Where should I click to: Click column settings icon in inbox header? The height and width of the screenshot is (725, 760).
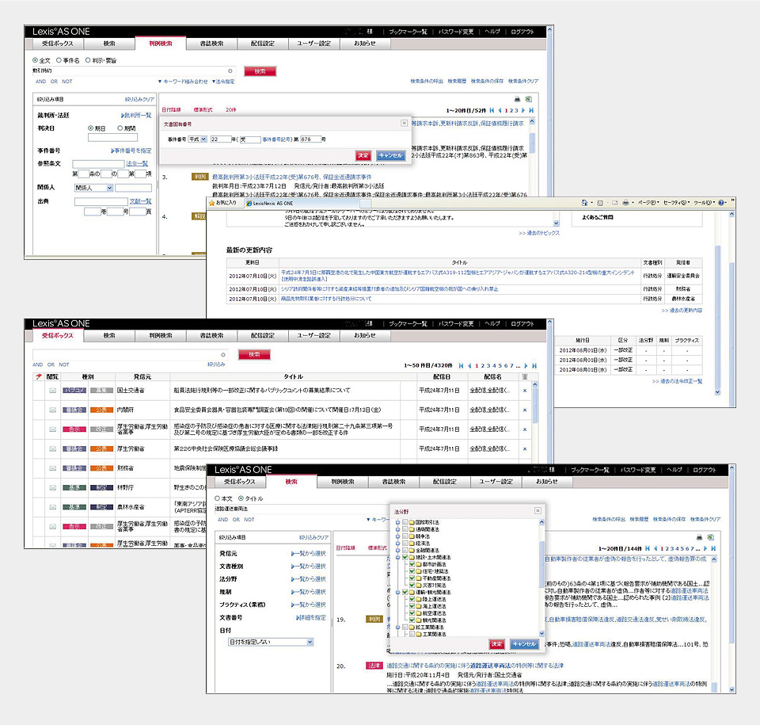pyautogui.click(x=525, y=376)
